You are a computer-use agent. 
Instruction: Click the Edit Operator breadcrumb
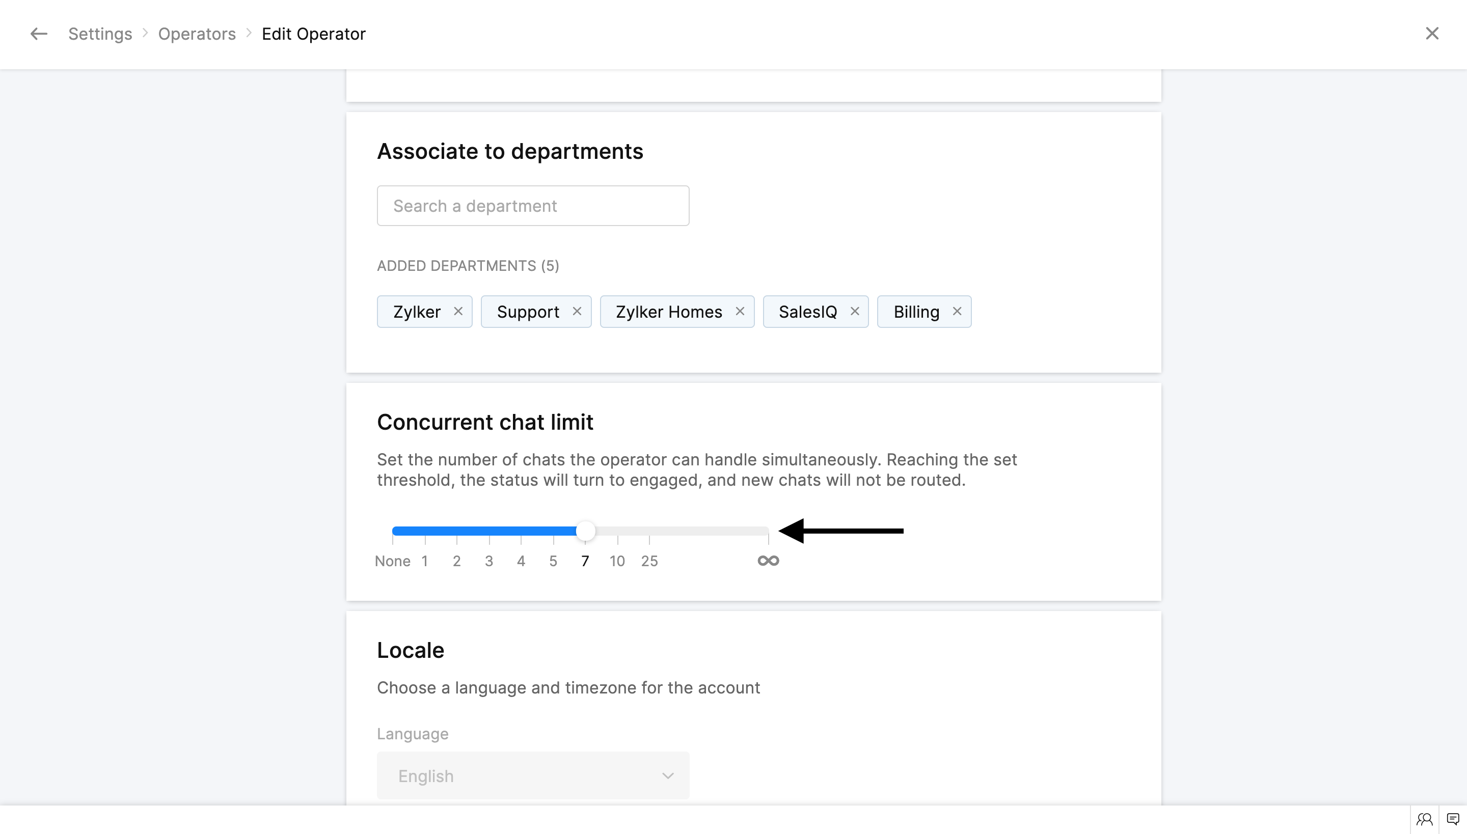[x=313, y=34]
